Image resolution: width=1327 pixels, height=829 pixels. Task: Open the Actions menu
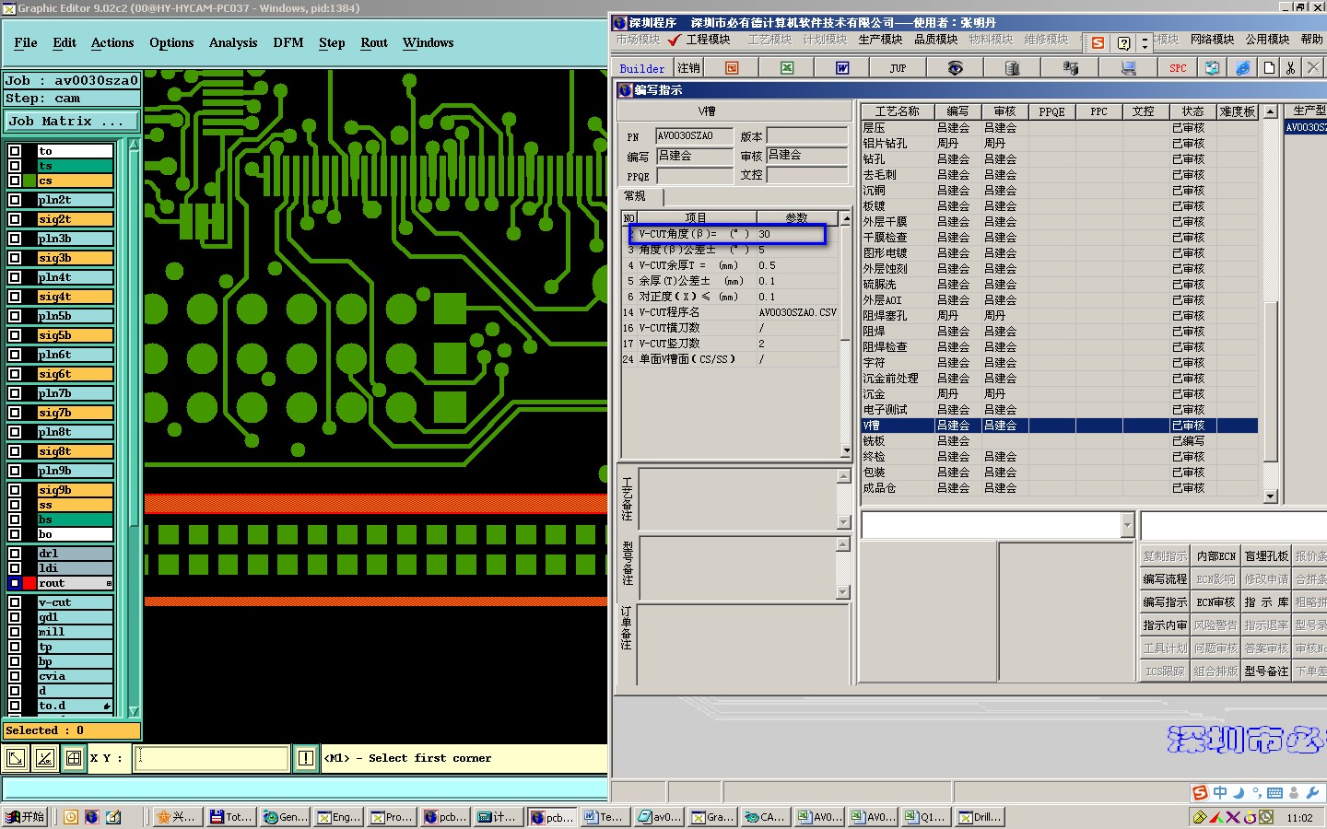112,43
